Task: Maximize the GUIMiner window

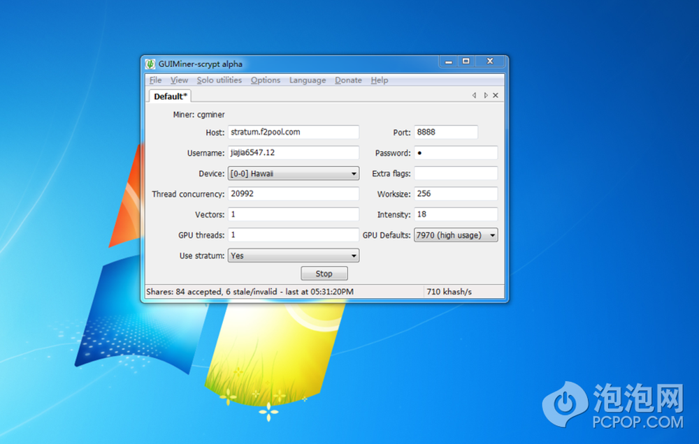Action: coord(466,61)
